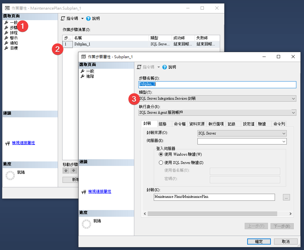The width and height of the screenshot is (304, 250).
Task: Open the 執行身分 dropdown
Action: tap(293, 113)
